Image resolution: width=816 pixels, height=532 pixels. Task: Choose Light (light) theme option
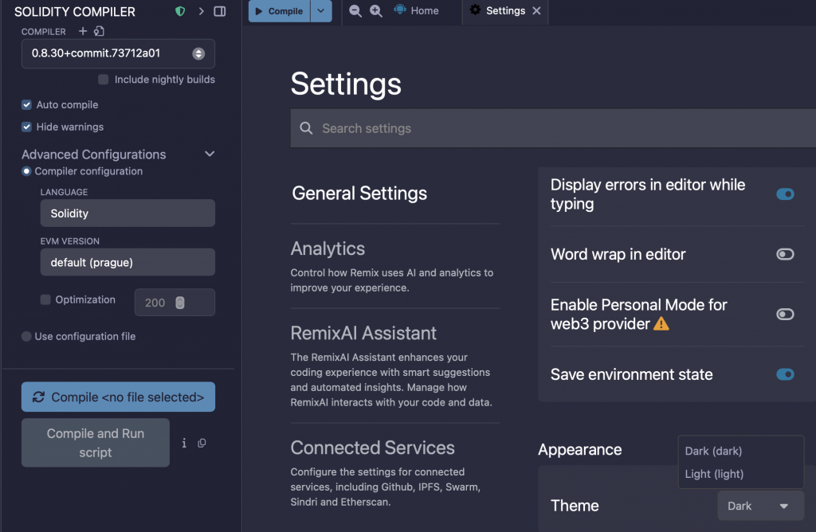coord(714,474)
